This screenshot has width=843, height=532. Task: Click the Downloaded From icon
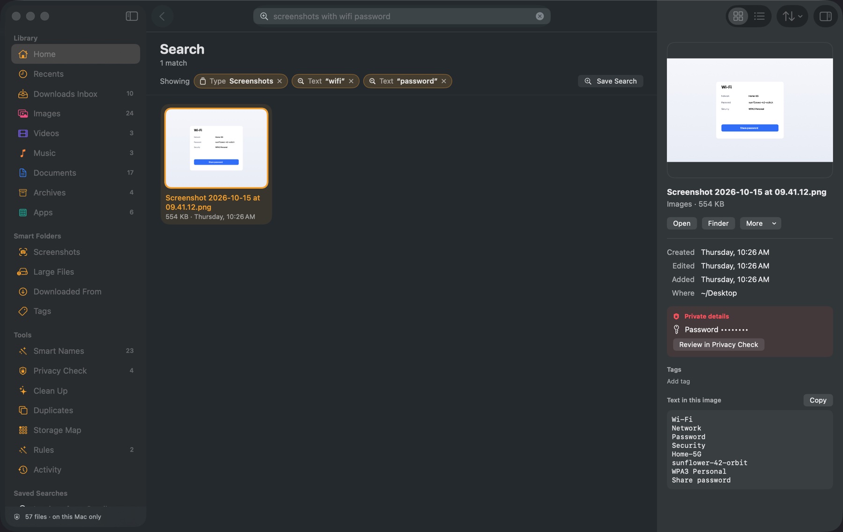(x=23, y=292)
